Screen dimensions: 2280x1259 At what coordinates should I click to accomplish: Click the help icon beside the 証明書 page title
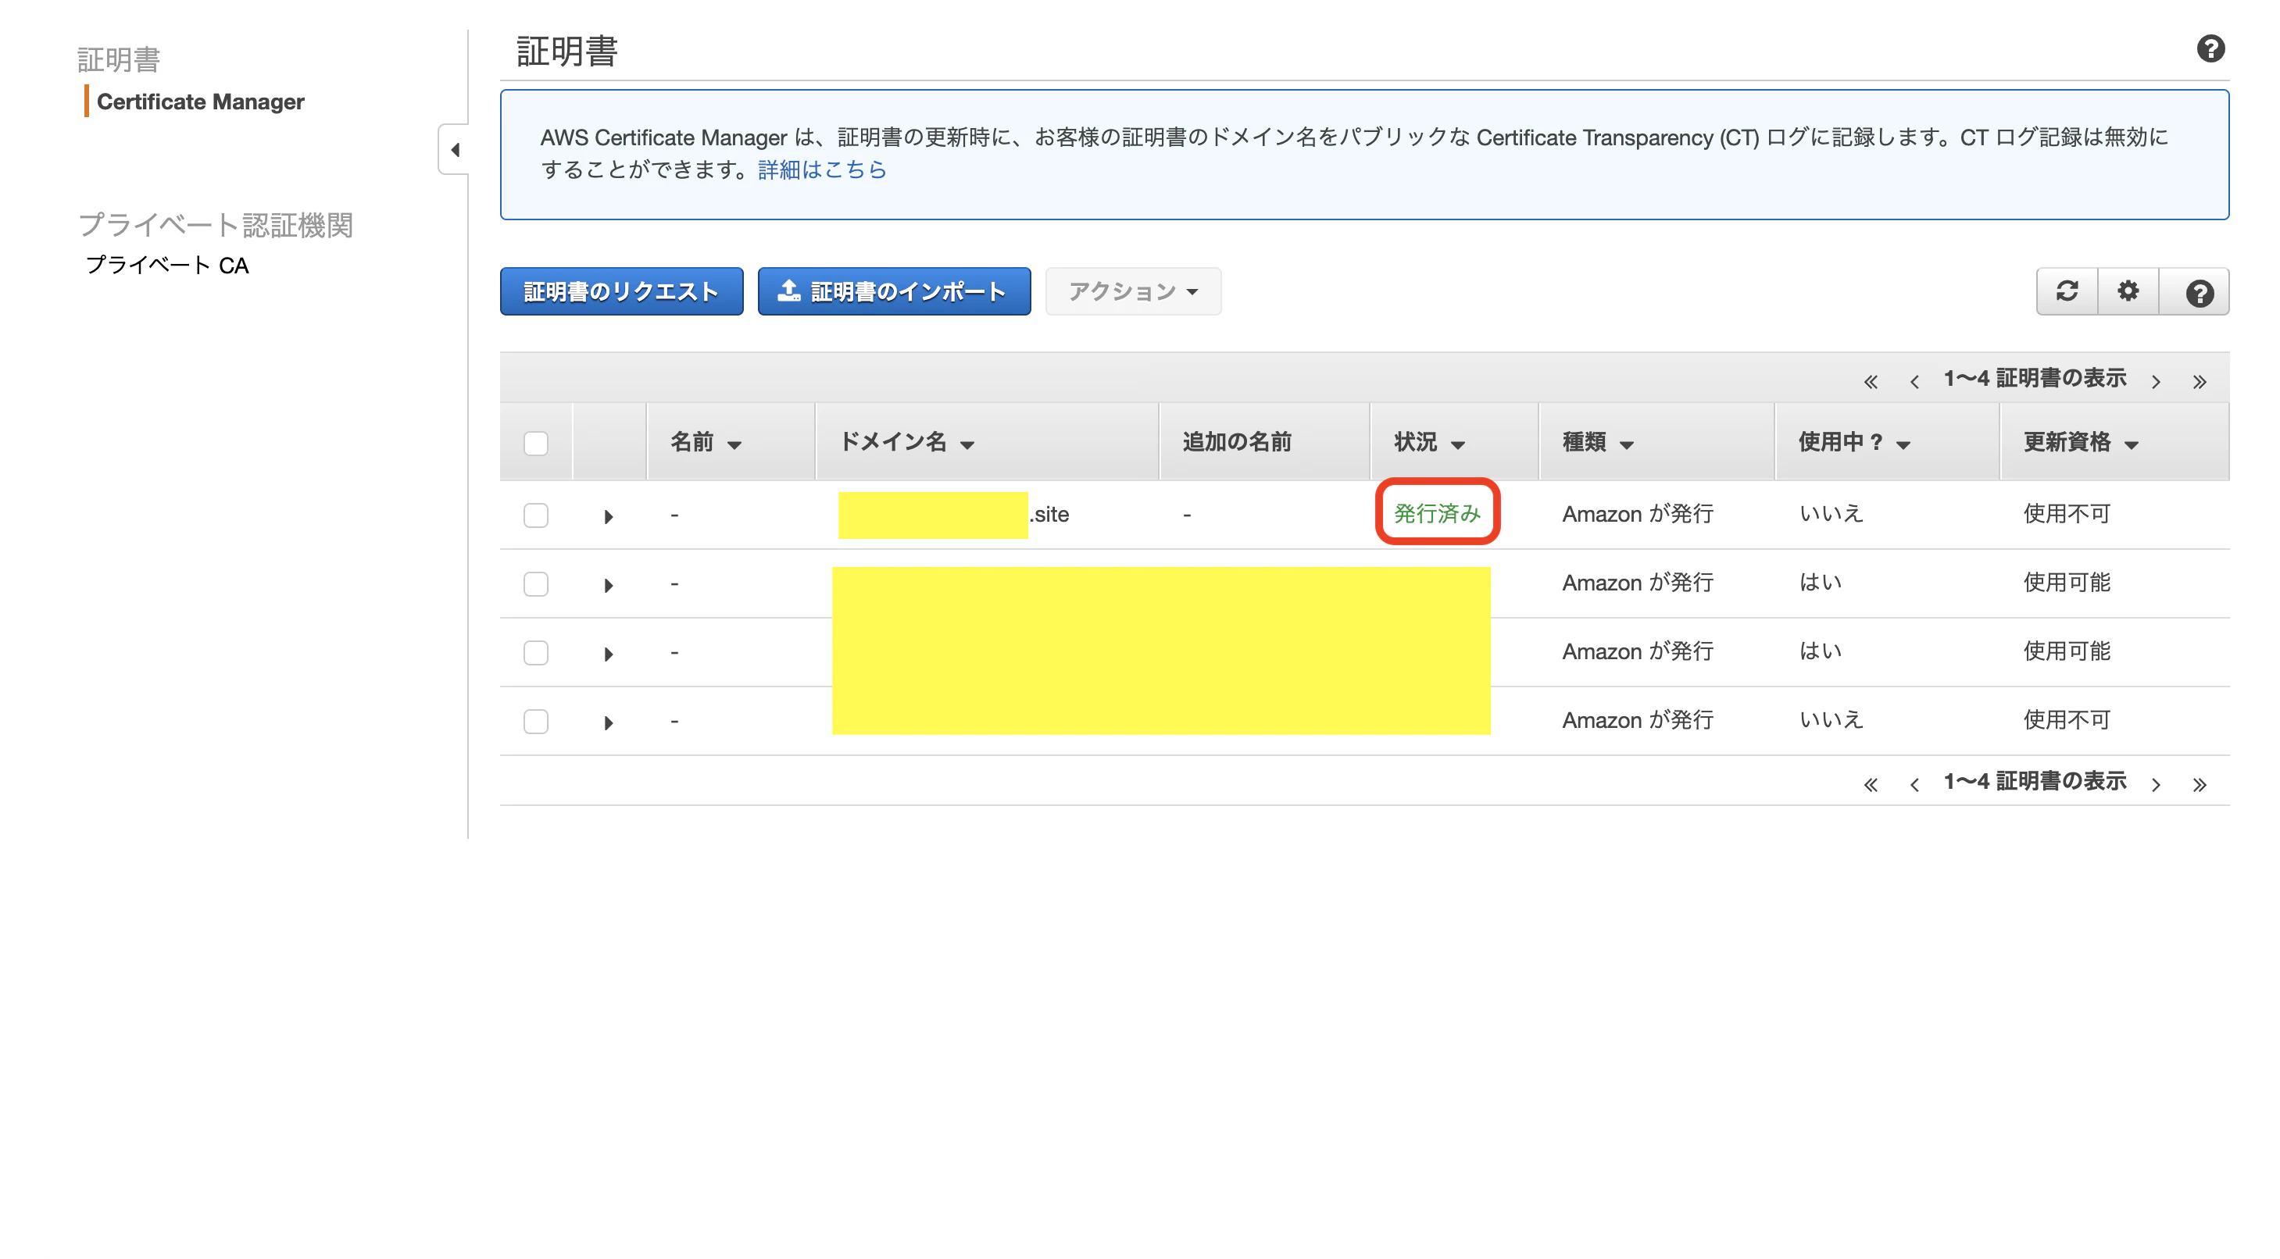[x=2210, y=48]
